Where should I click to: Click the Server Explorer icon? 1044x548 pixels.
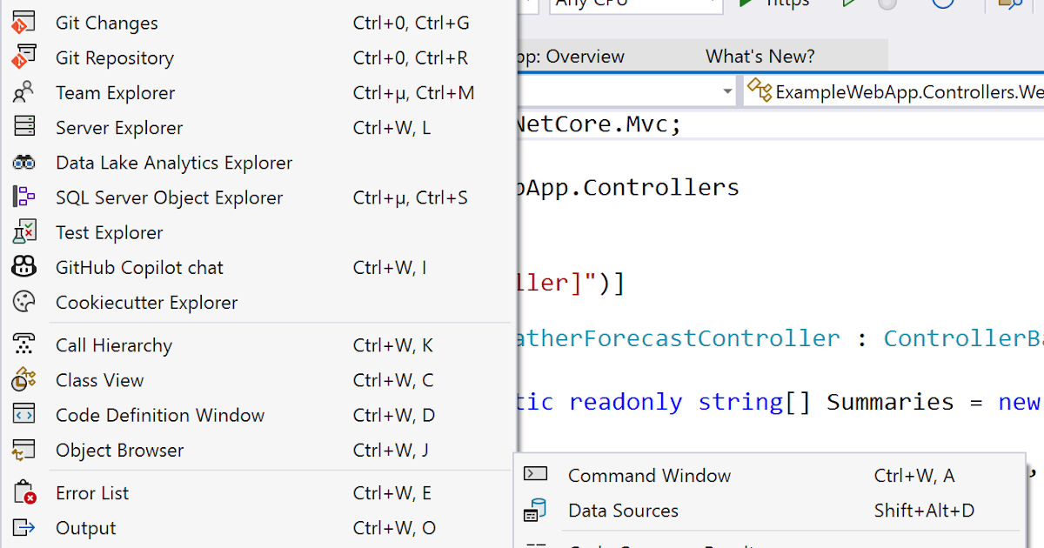tap(24, 127)
